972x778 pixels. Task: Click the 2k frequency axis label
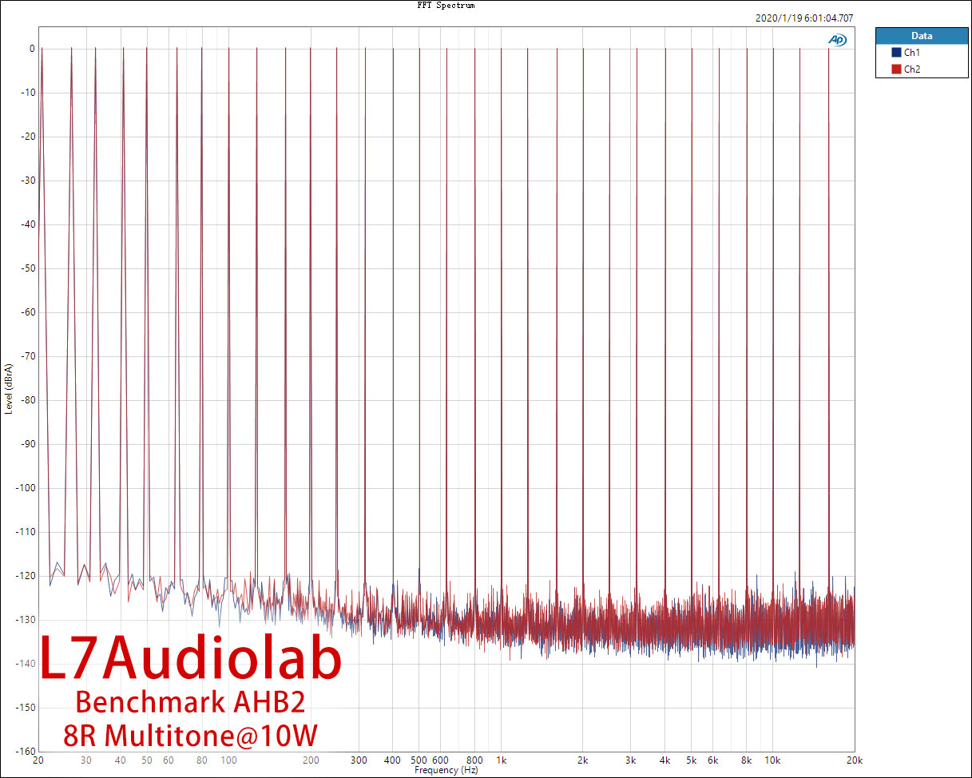click(x=583, y=760)
